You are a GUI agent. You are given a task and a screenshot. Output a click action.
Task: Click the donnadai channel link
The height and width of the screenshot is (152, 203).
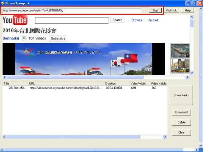[11, 38]
